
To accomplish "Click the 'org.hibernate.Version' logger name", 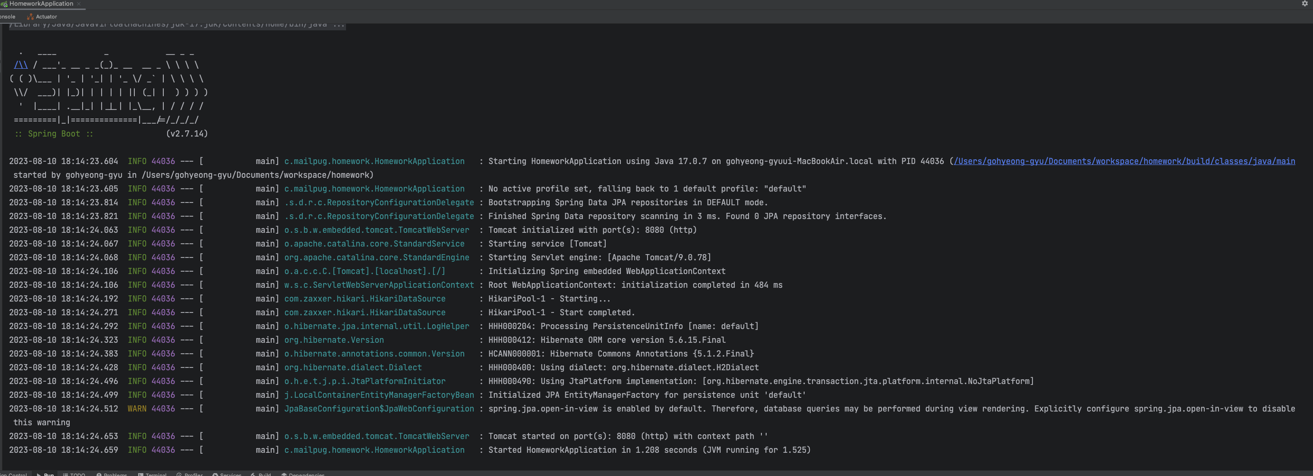I will click(334, 340).
